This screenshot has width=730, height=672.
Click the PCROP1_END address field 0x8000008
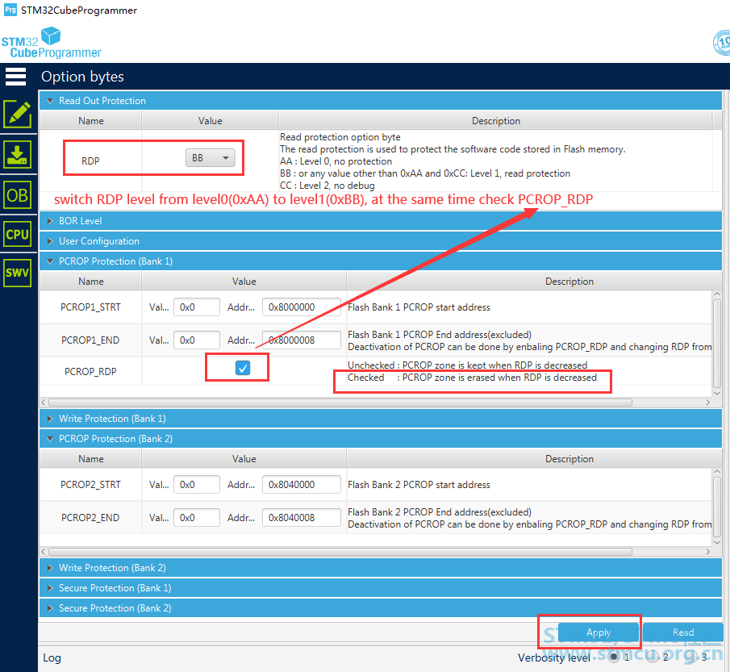pyautogui.click(x=301, y=340)
